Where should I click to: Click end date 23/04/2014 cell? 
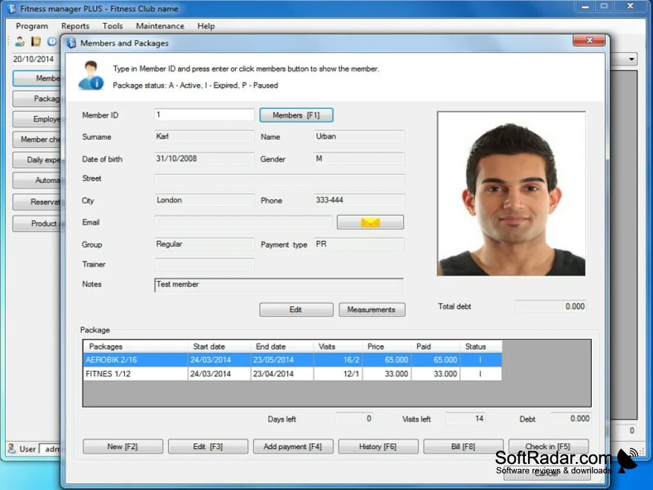tap(282, 374)
